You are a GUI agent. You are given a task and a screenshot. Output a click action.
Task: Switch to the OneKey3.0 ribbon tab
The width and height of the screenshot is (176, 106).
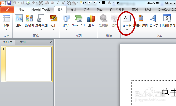(167, 10)
